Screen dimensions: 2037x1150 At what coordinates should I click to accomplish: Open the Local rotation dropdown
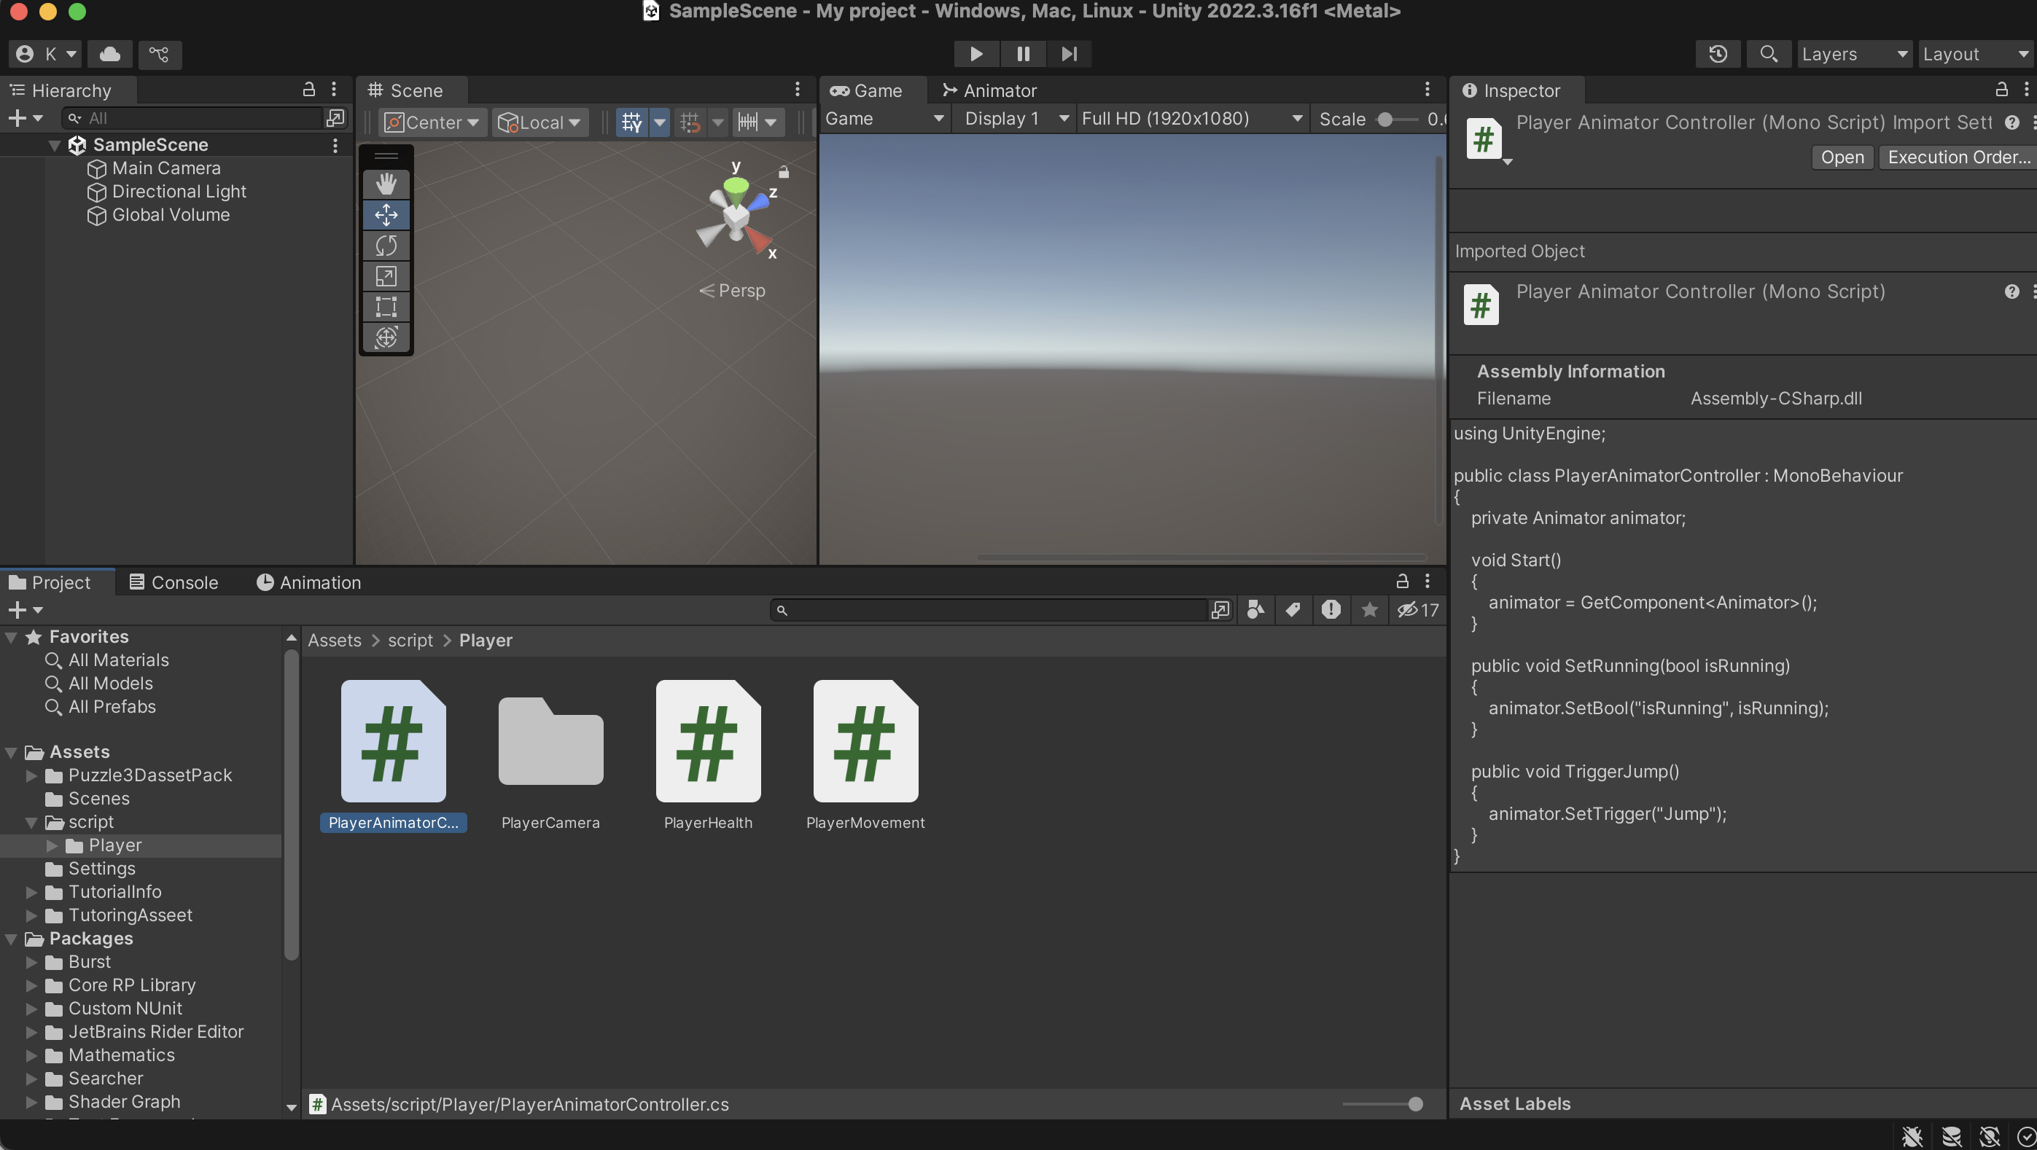point(540,122)
